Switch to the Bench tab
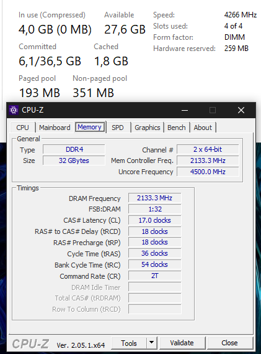This screenshot has height=354, width=261. pyautogui.click(x=177, y=128)
